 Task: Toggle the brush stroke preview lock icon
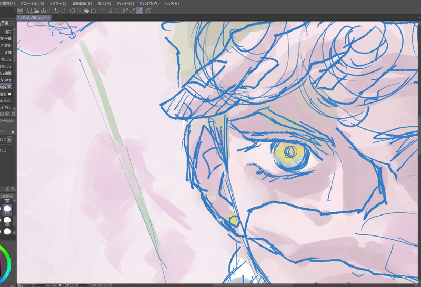[12, 131]
